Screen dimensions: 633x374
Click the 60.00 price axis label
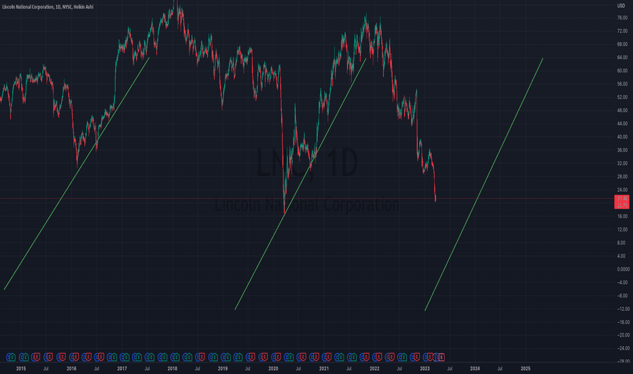622,71
